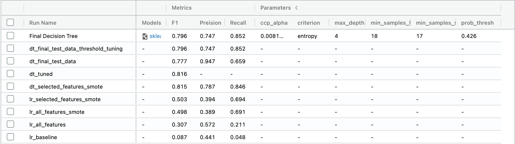This screenshot has width=515, height=144.
Task: Select the Final Decision Tree checkbox
Action: click(x=10, y=36)
